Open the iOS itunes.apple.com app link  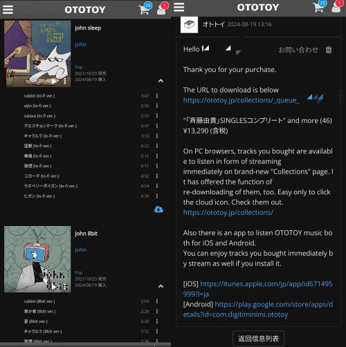(x=258, y=289)
